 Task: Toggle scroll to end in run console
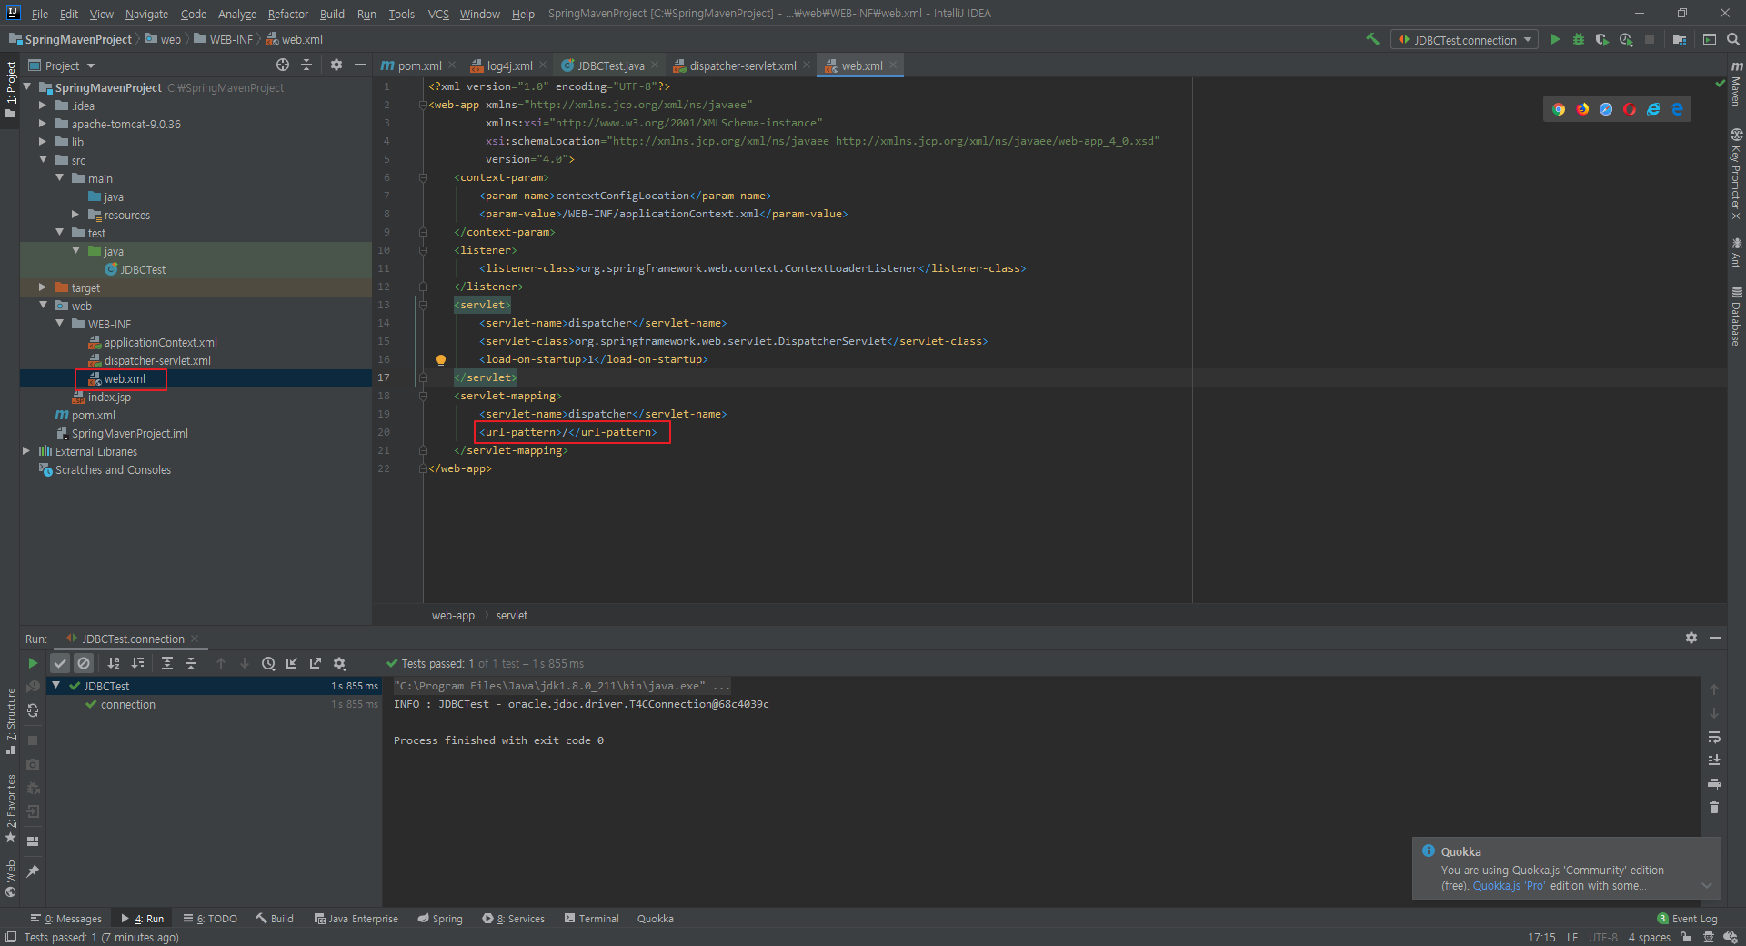[1714, 760]
